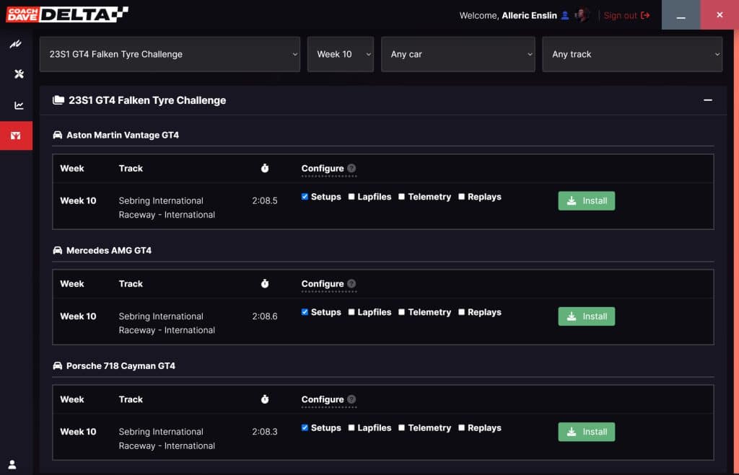
Task: Enable Replays for Aston Martin Vantage
Action: (x=461, y=197)
